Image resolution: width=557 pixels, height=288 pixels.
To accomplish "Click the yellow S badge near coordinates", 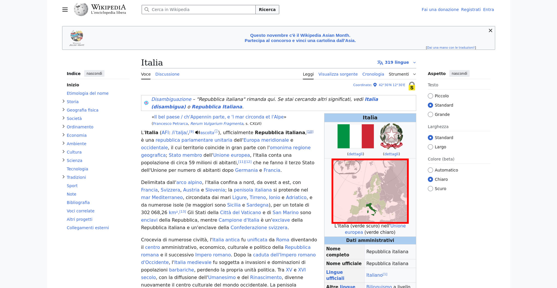I will click(412, 87).
